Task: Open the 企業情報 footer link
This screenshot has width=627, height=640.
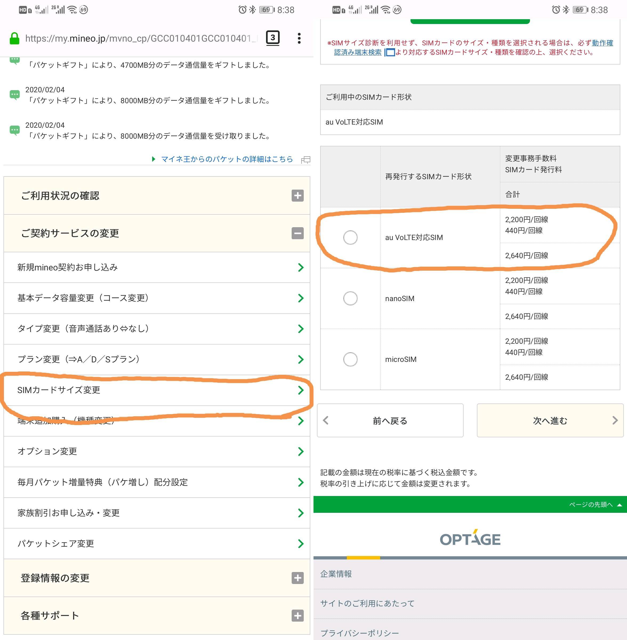Action: (336, 574)
